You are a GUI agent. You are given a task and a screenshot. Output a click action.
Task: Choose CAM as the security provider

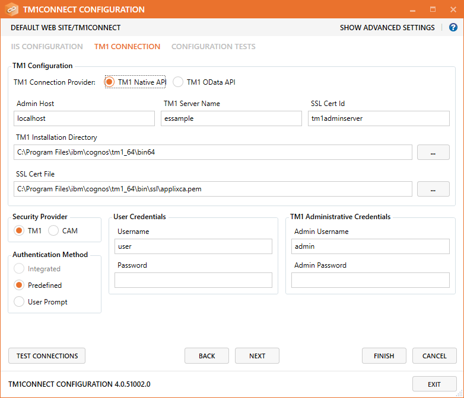[x=53, y=230]
